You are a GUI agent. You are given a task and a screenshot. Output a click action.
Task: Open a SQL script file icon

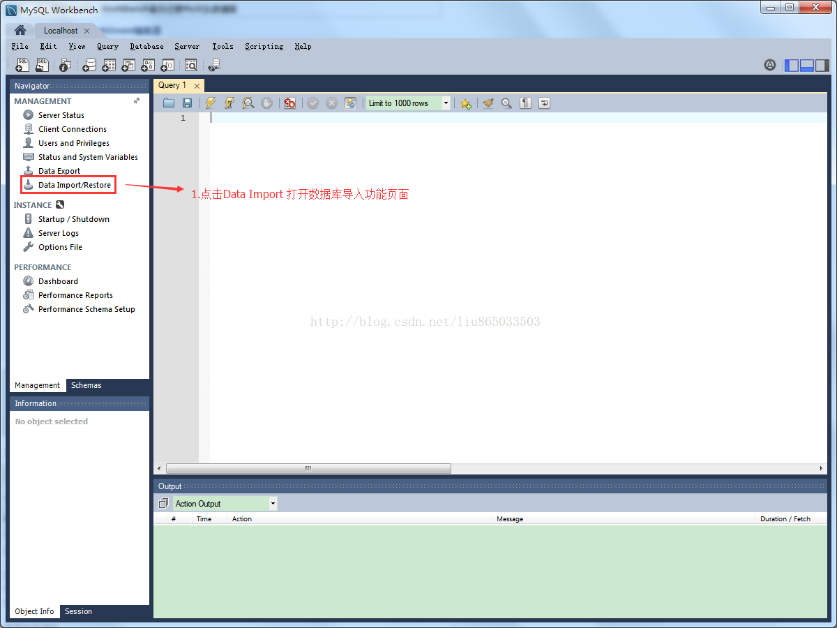click(x=42, y=65)
